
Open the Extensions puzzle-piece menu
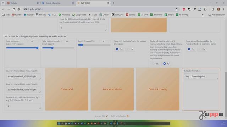pos(205,9)
